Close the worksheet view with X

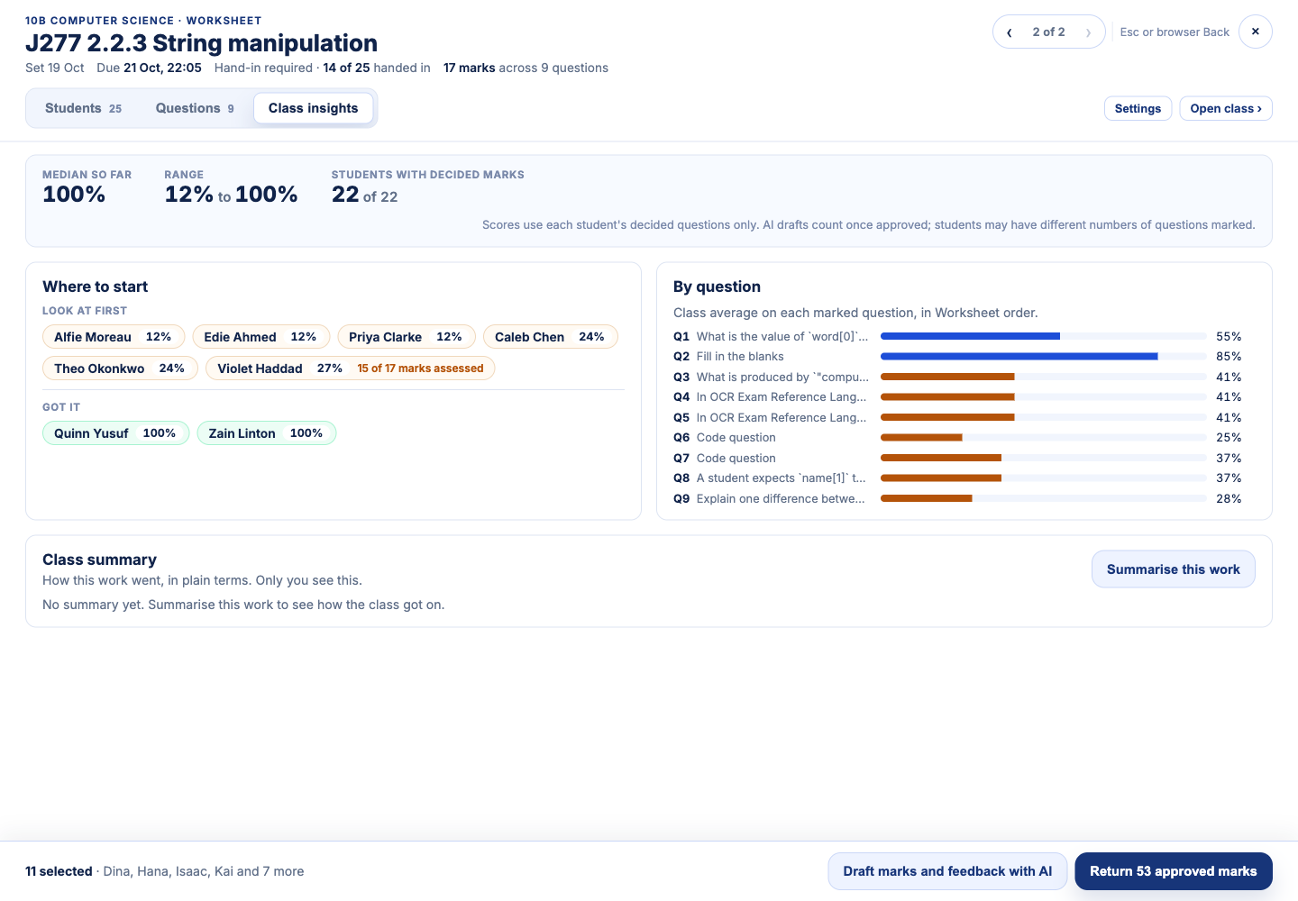point(1256,32)
